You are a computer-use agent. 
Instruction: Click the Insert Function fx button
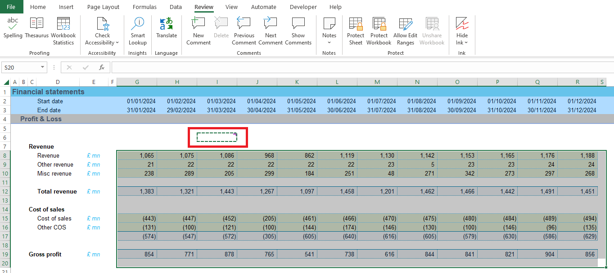(102, 67)
